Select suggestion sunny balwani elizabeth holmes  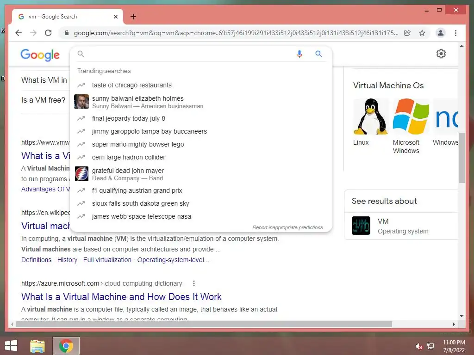[201, 102]
